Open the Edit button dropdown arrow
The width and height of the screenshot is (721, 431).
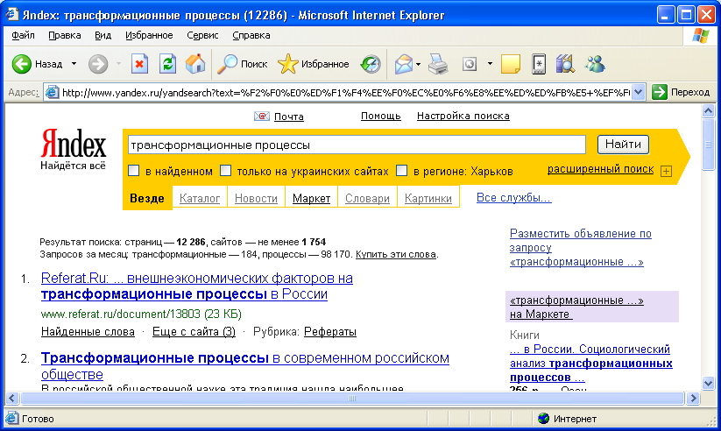[x=490, y=64]
